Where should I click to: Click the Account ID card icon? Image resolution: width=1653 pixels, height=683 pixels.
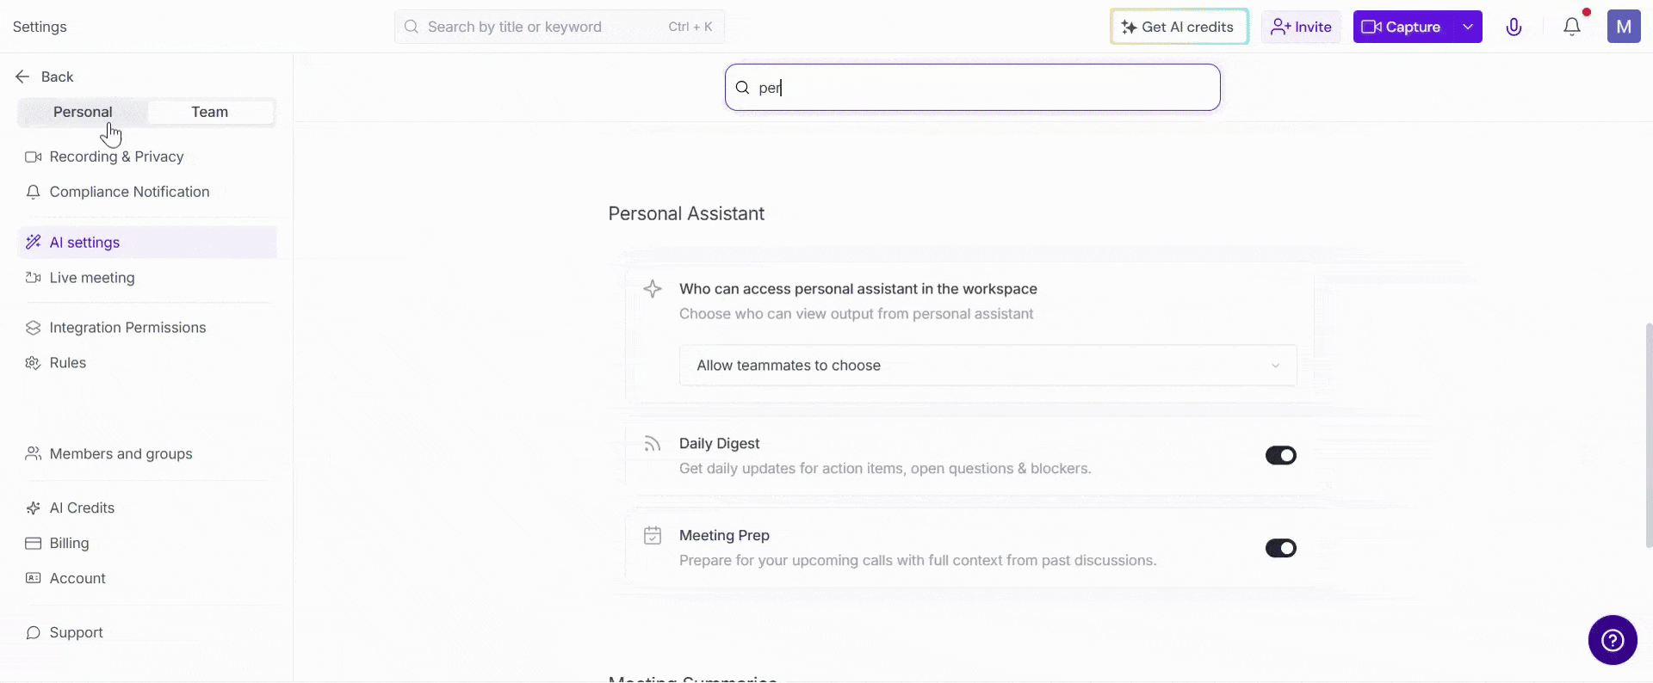(x=33, y=578)
